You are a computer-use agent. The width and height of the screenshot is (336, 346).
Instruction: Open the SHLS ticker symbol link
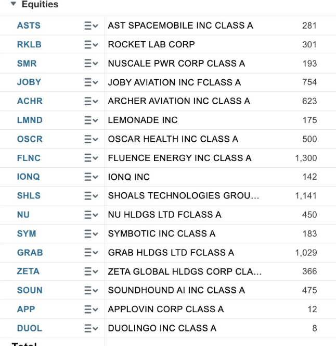point(29,196)
